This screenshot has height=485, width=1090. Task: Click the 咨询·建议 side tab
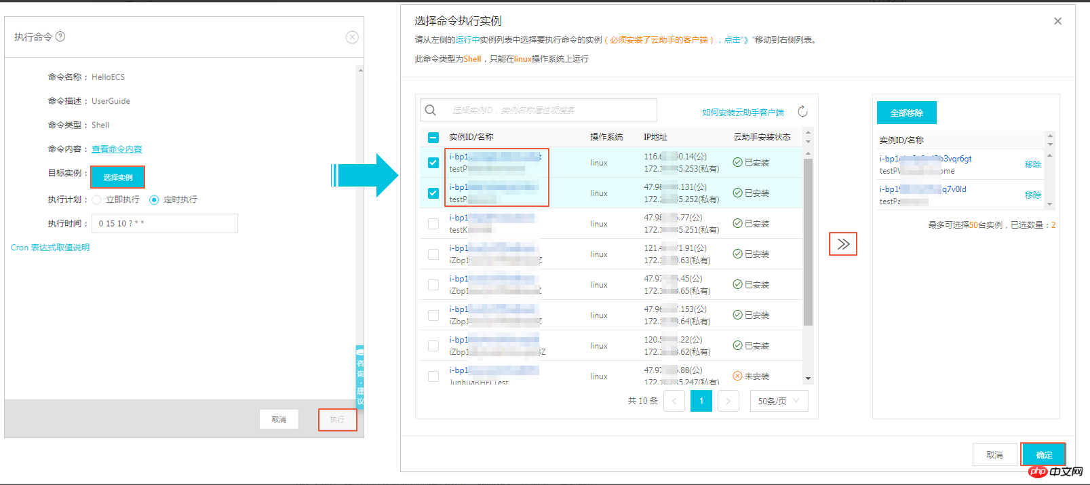360,377
